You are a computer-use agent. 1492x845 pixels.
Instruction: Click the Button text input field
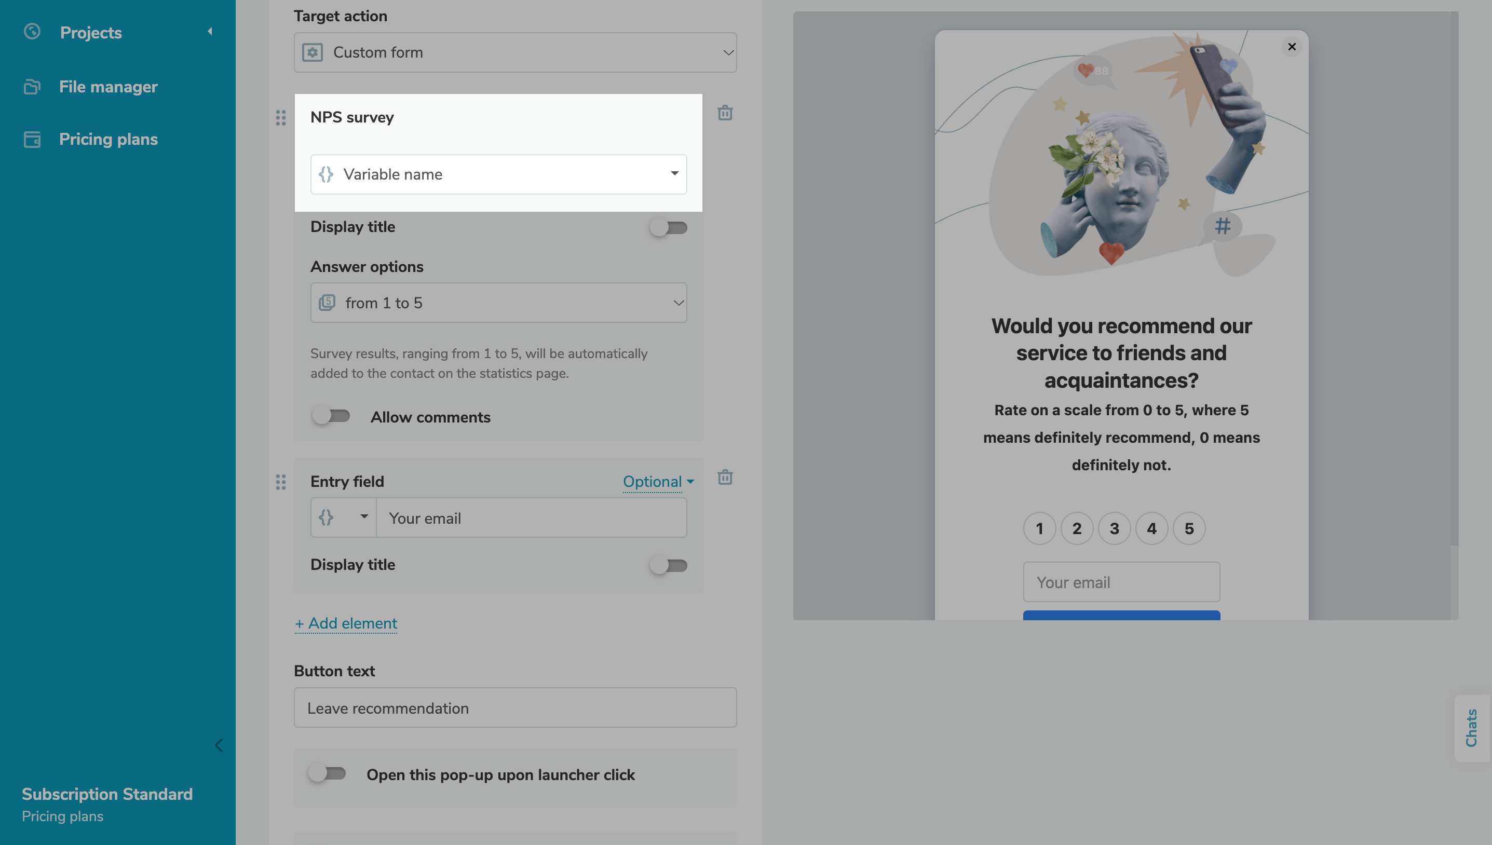coord(515,707)
